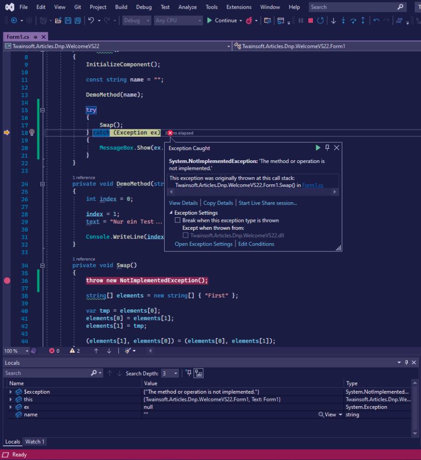The width and height of the screenshot is (421, 460).
Task: Restart the debugging session
Action: [x=320, y=21]
